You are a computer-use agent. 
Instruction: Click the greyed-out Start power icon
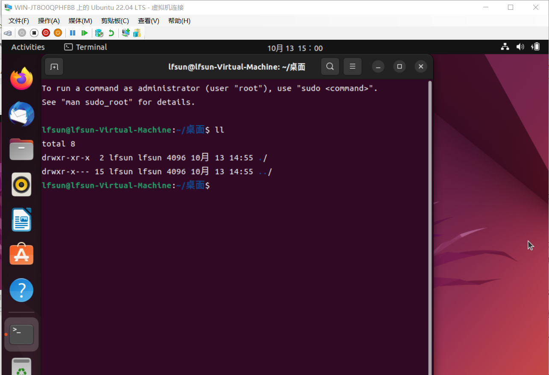click(22, 33)
